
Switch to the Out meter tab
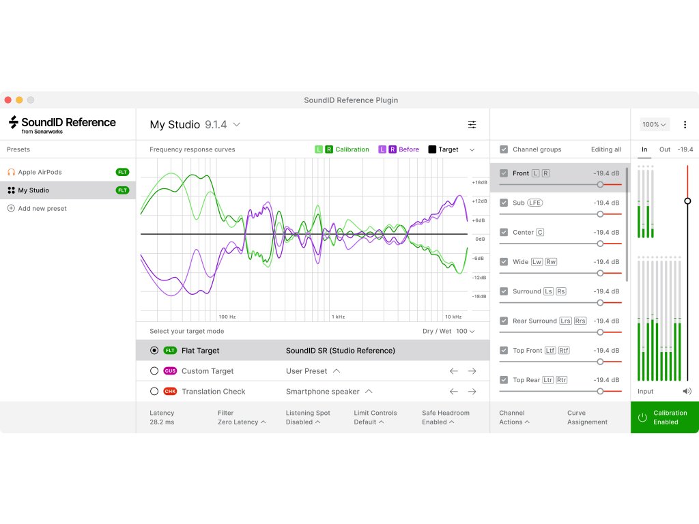[x=664, y=149]
